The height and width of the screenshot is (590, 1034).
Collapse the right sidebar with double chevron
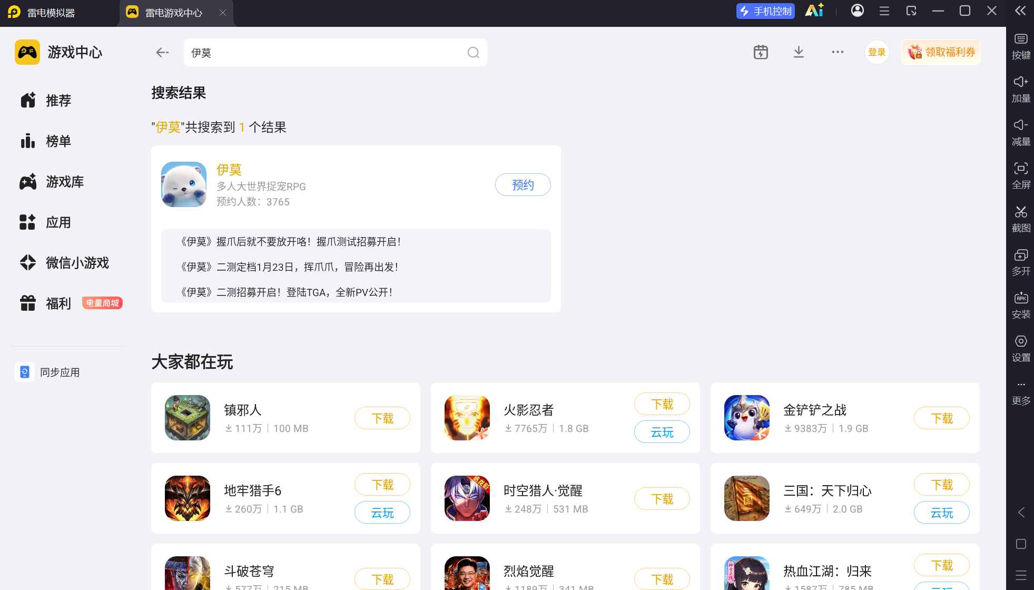pyautogui.click(x=1020, y=11)
